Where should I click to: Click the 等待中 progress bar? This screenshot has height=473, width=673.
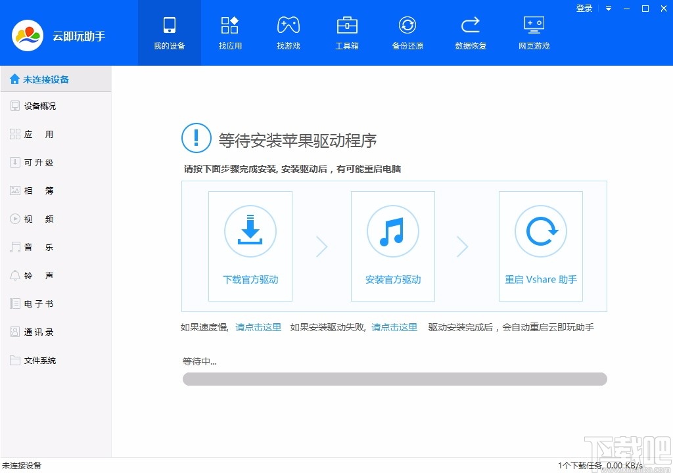394,379
